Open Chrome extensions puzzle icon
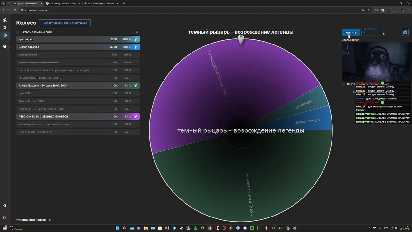 pyautogui.click(x=394, y=10)
